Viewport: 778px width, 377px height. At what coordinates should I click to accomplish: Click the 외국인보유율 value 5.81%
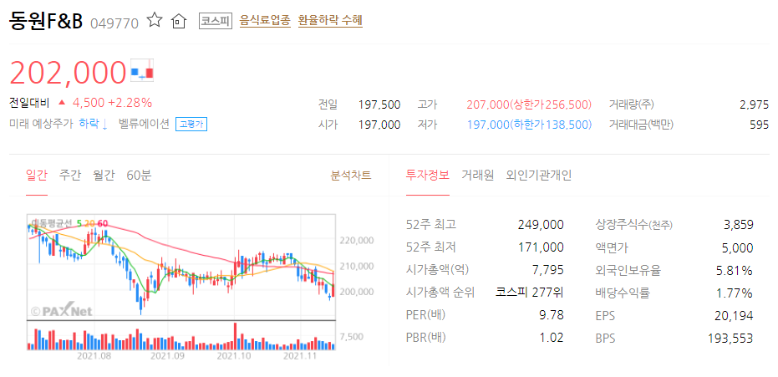[x=735, y=270]
